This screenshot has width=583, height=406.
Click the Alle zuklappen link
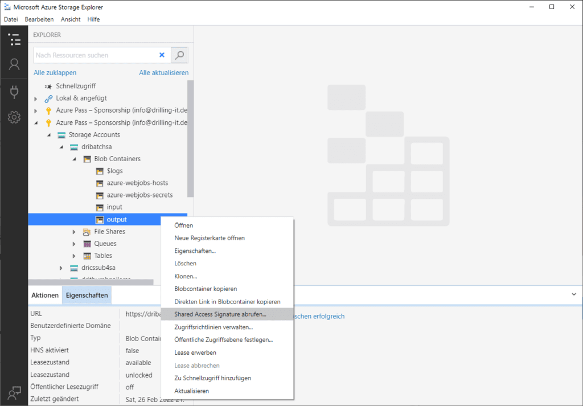55,73
